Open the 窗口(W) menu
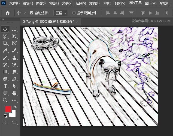This screenshot has height=136, width=173. click(151, 3)
